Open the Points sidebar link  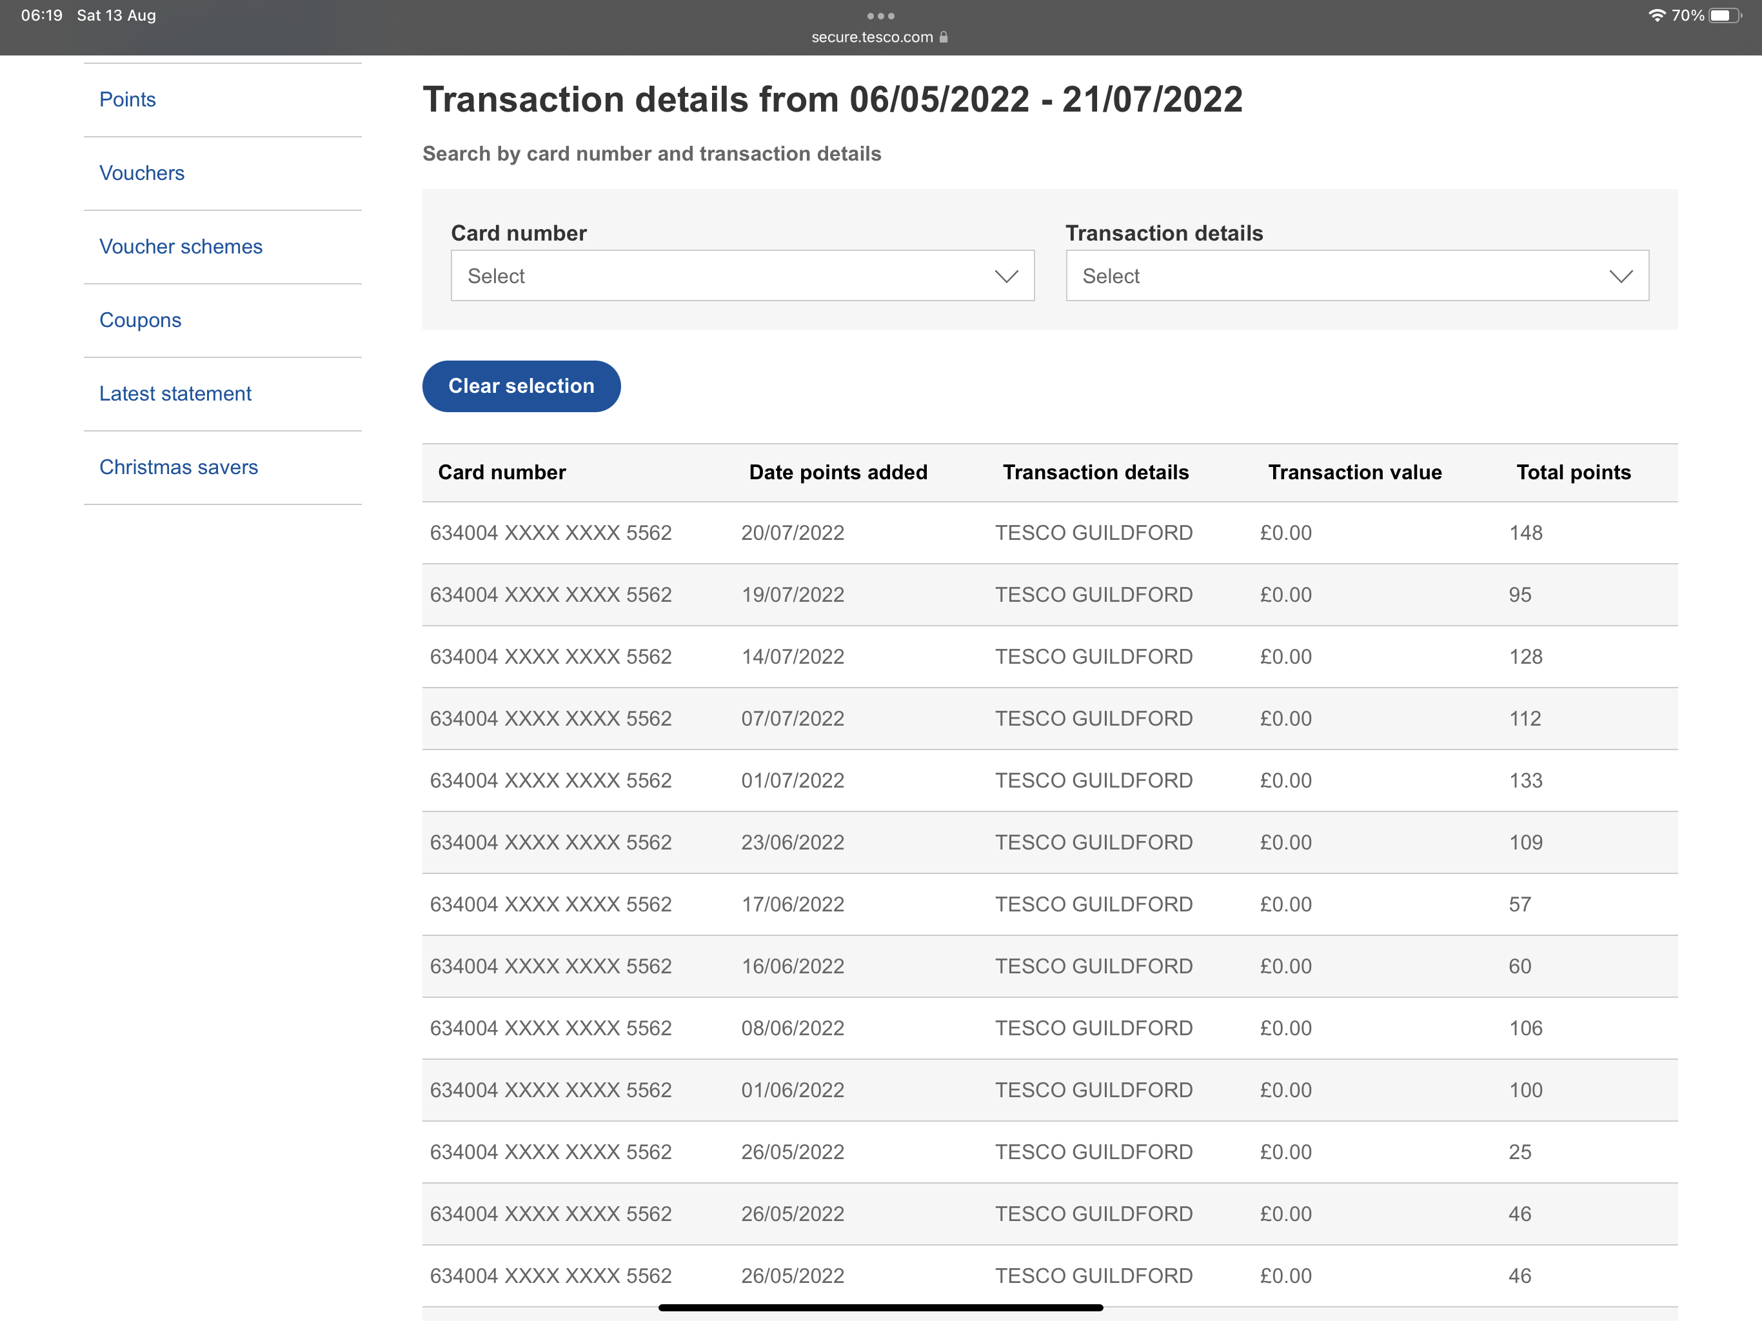(128, 99)
